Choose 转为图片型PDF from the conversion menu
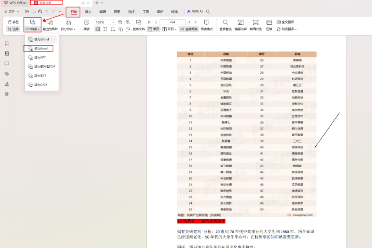 point(42,67)
